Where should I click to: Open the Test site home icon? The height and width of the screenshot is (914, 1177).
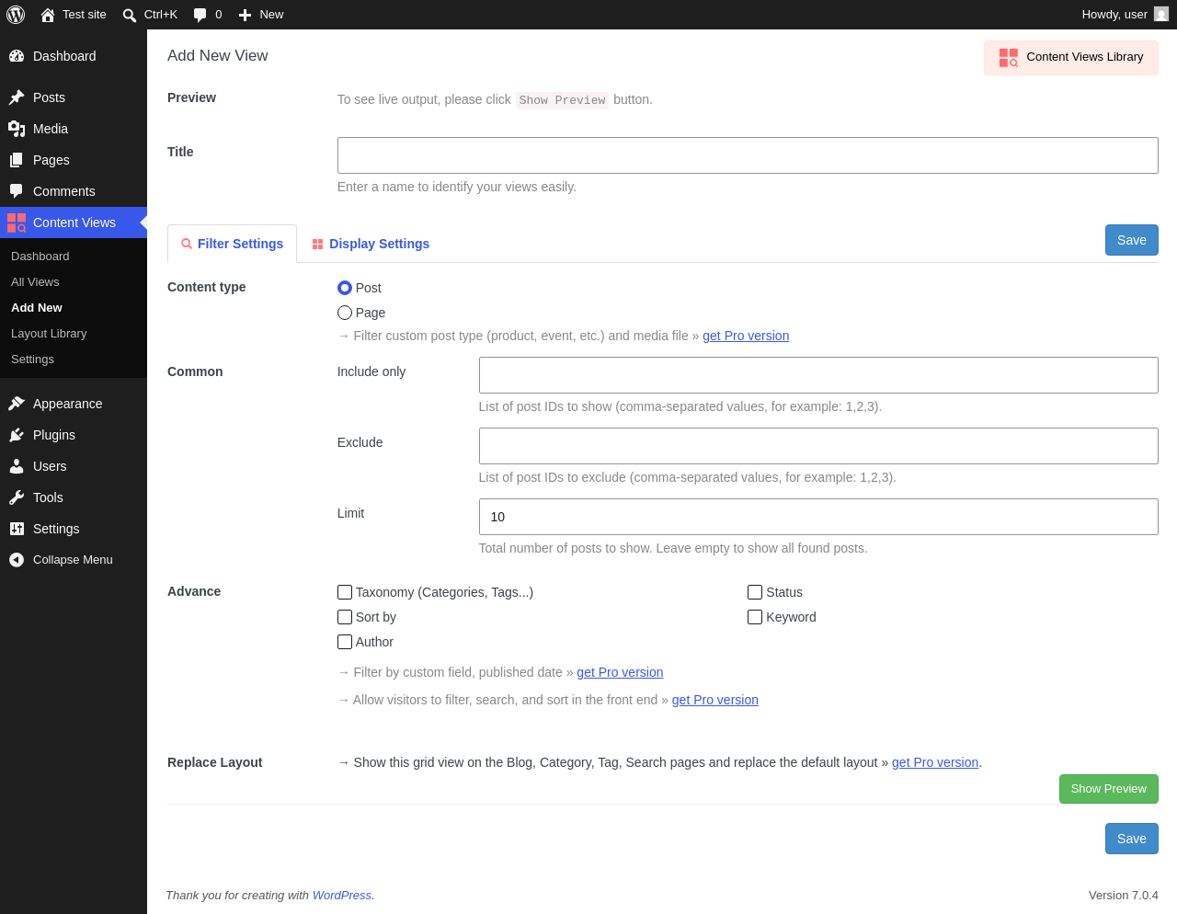(x=48, y=15)
